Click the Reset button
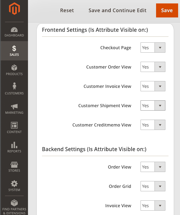The width and height of the screenshot is (180, 215). point(67,10)
